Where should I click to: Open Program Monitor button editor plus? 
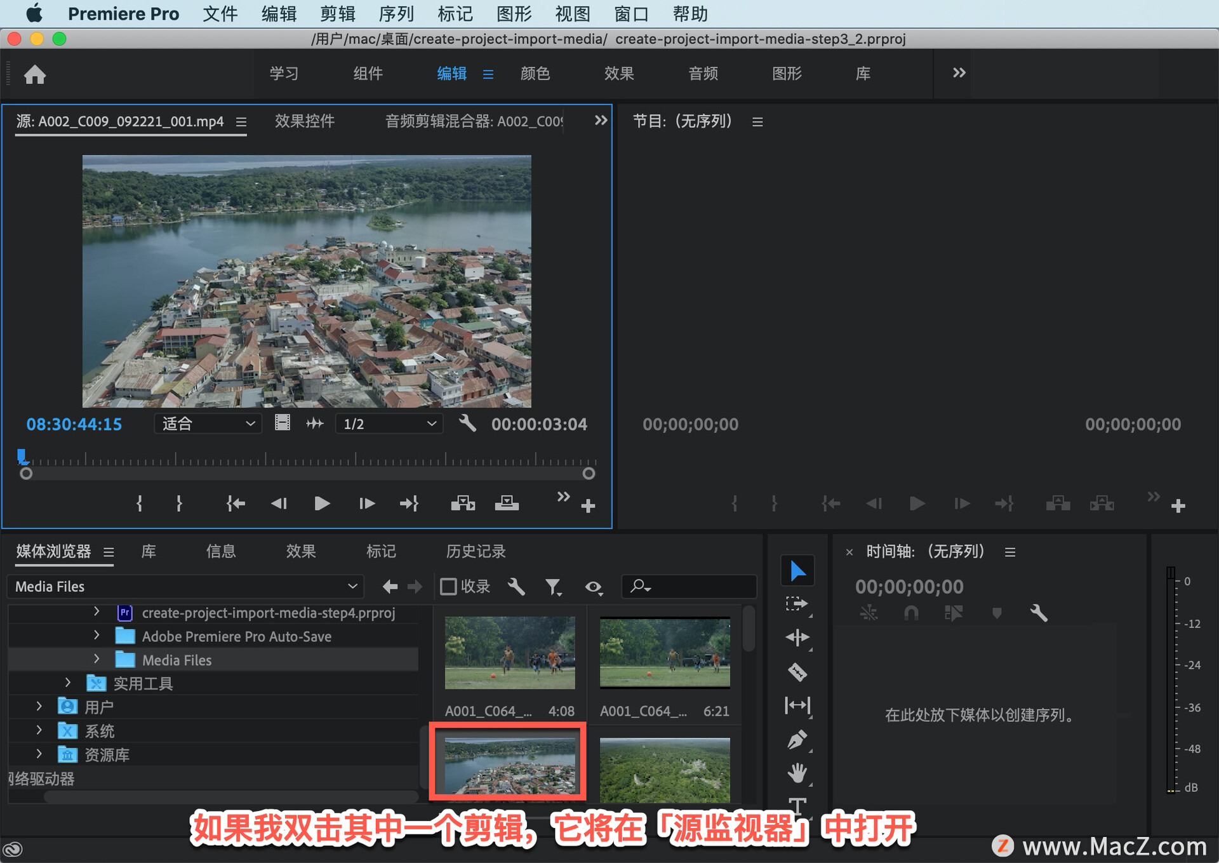1178,506
